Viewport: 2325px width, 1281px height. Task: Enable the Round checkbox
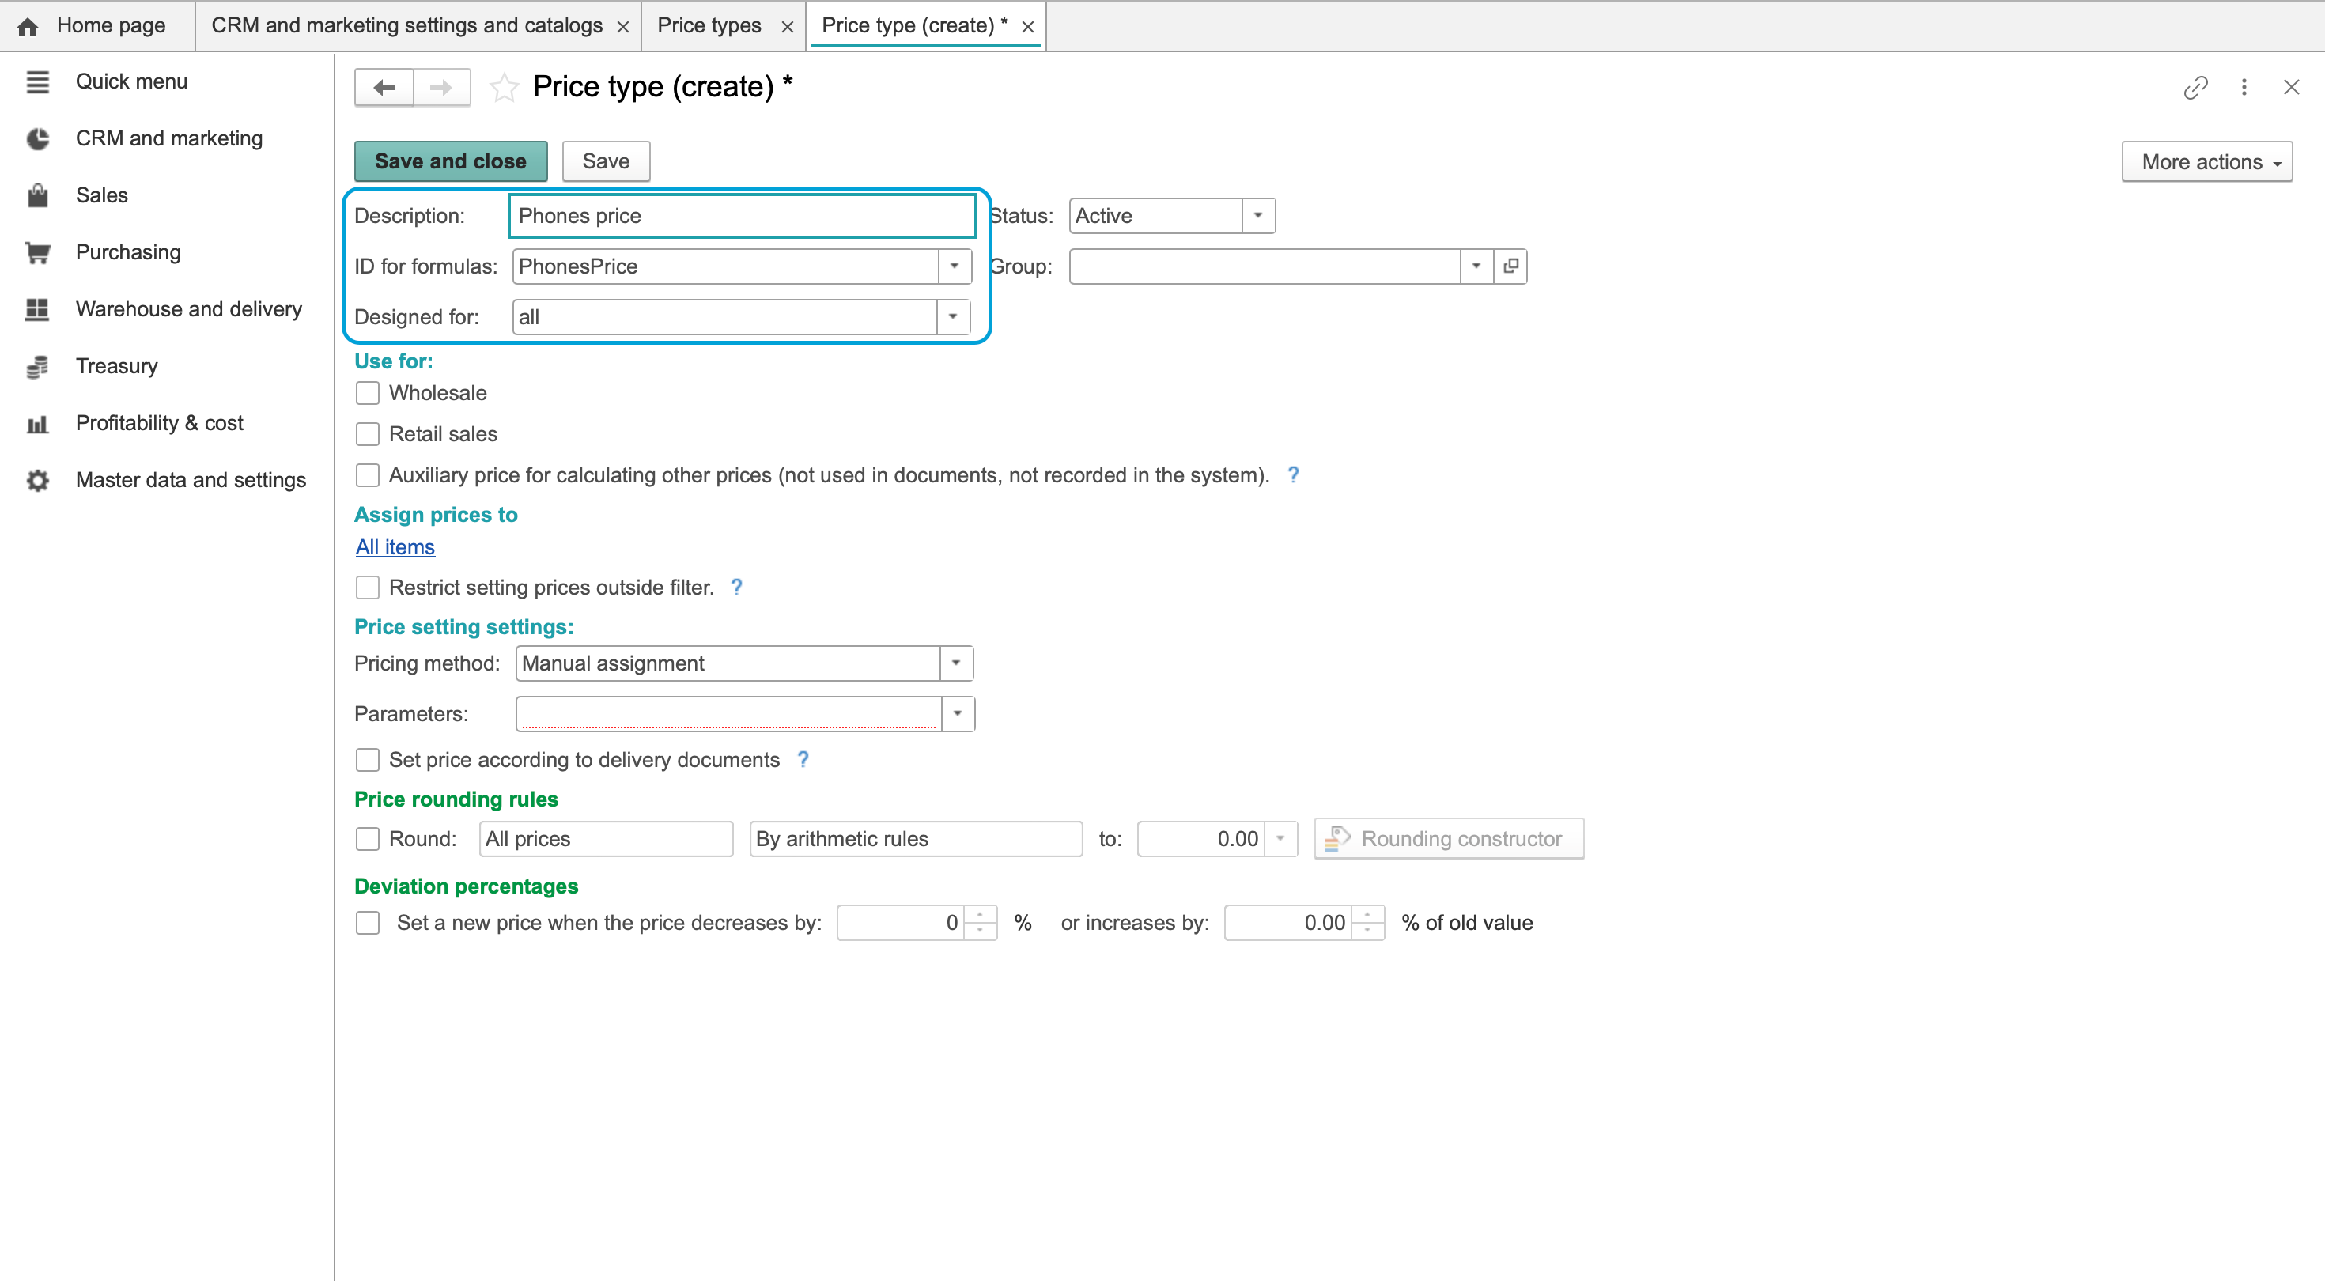(x=368, y=839)
